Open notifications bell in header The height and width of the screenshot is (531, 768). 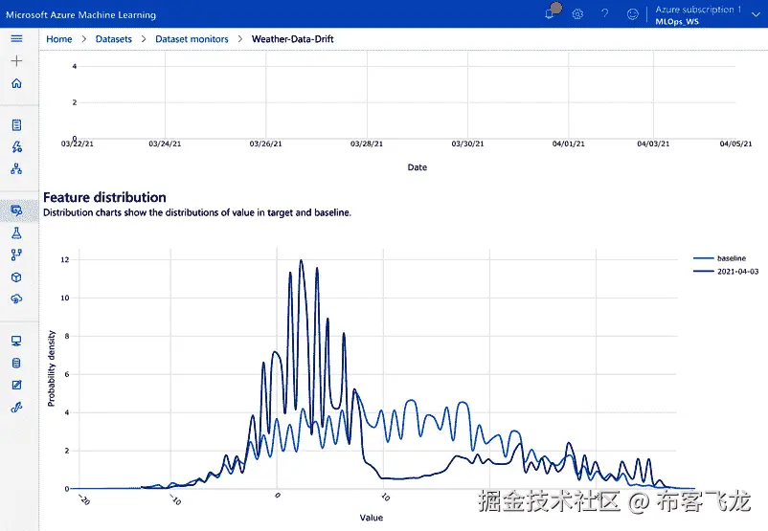pyautogui.click(x=550, y=13)
